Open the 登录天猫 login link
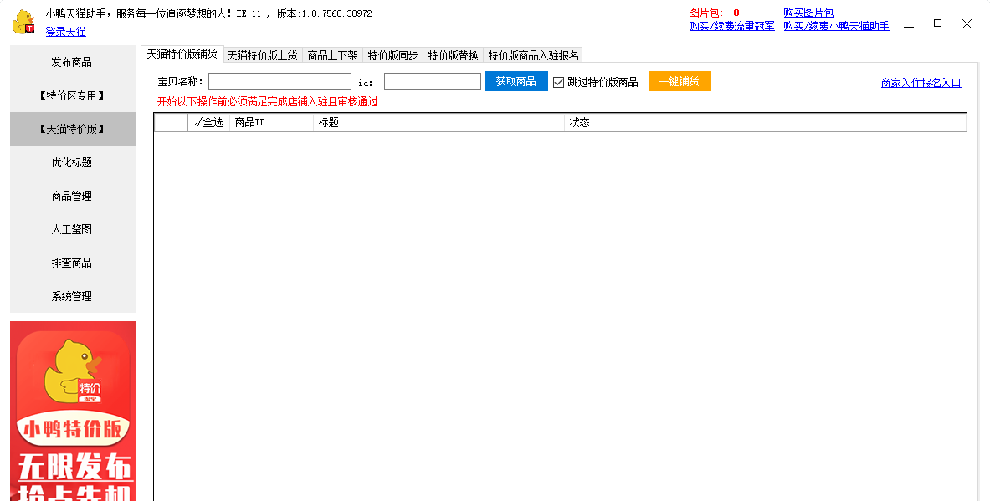The image size is (990, 501). [x=65, y=32]
